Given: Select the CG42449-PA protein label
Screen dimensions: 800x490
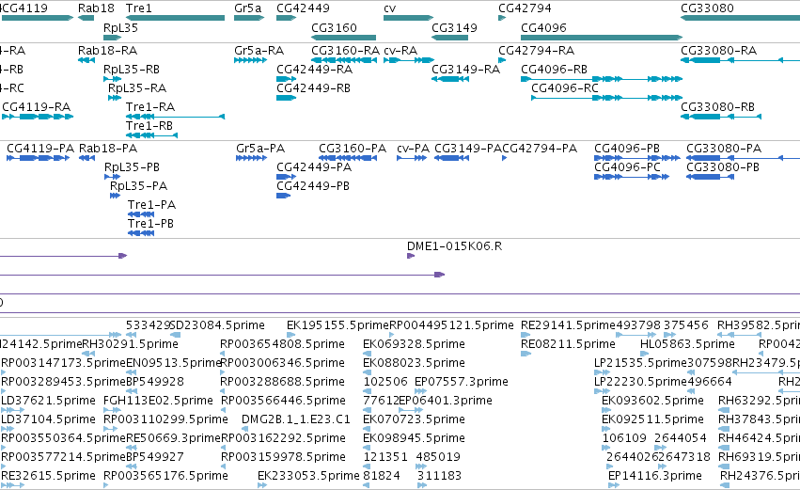Looking at the screenshot, I should tap(314, 167).
